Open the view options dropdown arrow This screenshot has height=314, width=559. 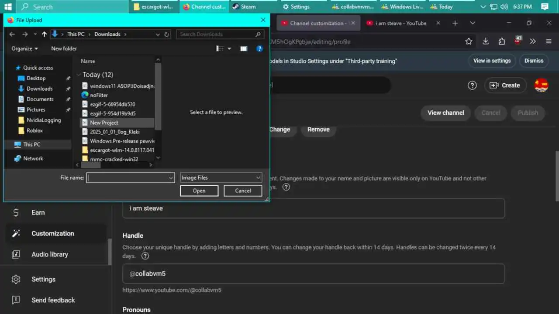(229, 48)
